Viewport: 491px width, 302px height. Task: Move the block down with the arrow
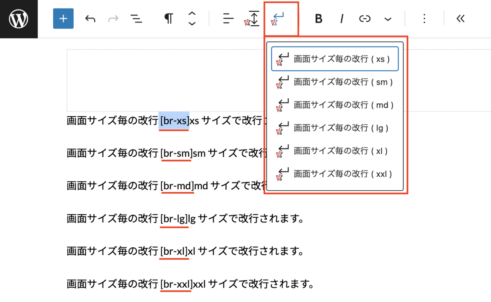[191, 24]
